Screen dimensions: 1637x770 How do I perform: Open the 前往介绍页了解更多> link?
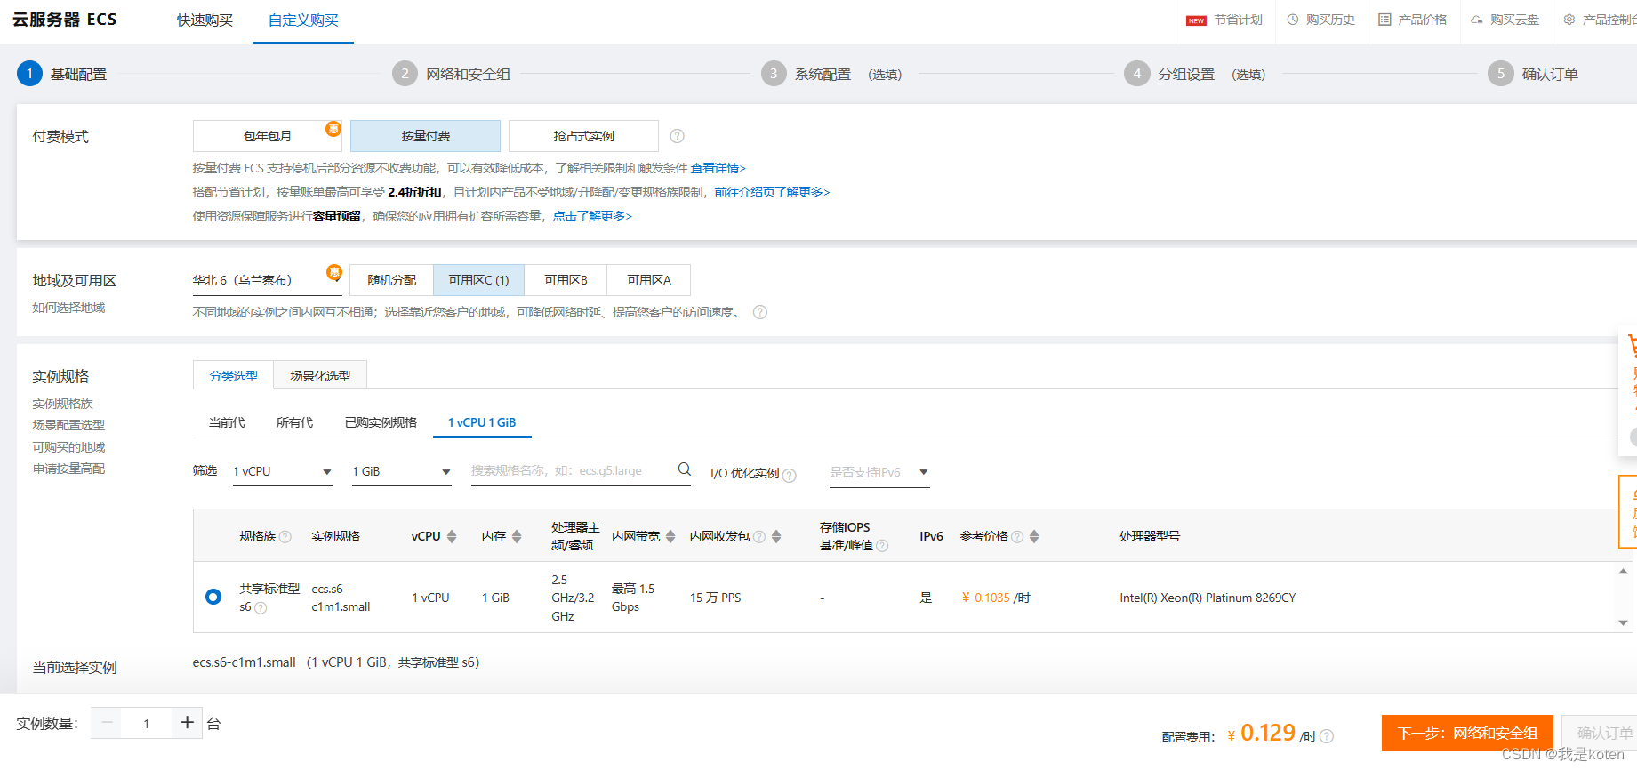click(772, 192)
